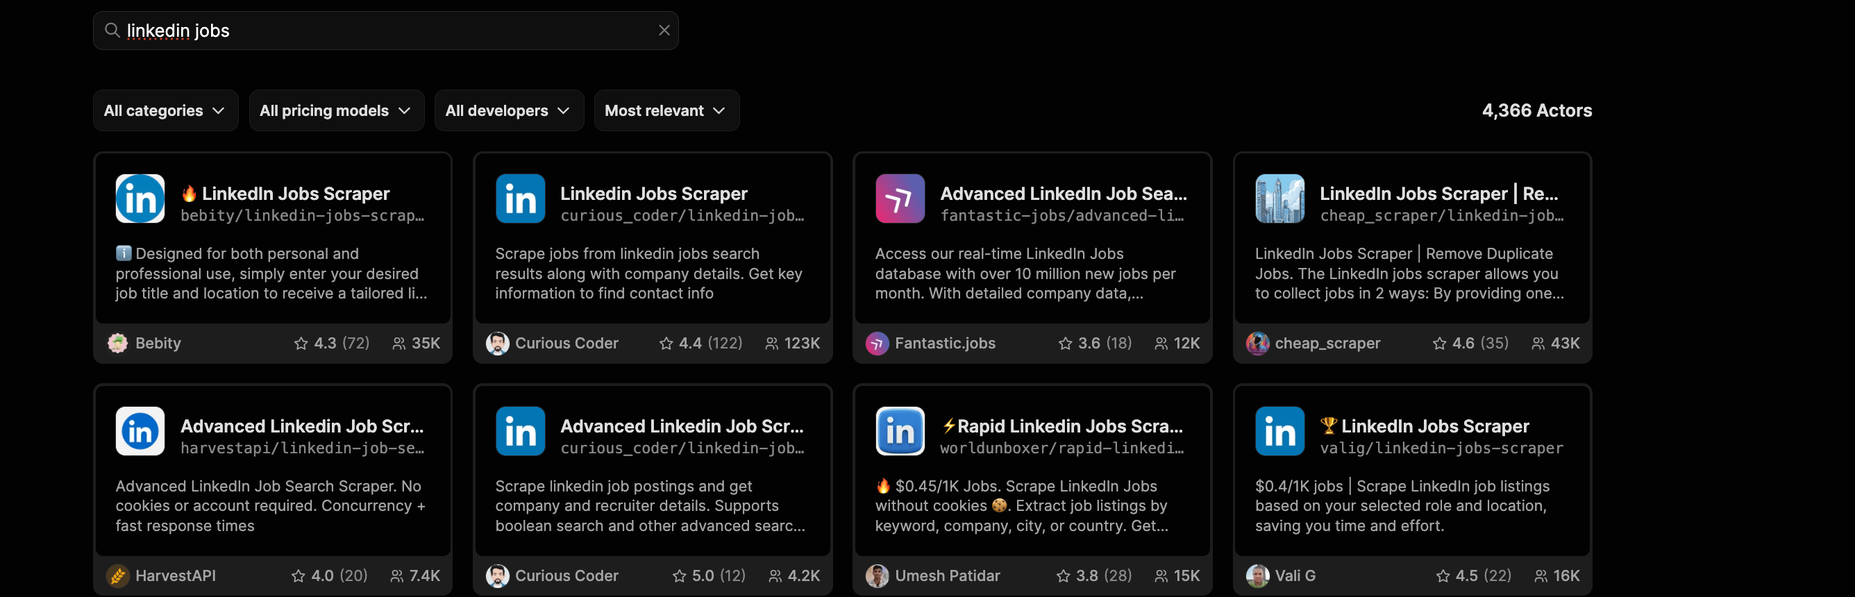Click the star icon beside 4.3 (72)
This screenshot has height=597, width=1855.
coord(301,344)
